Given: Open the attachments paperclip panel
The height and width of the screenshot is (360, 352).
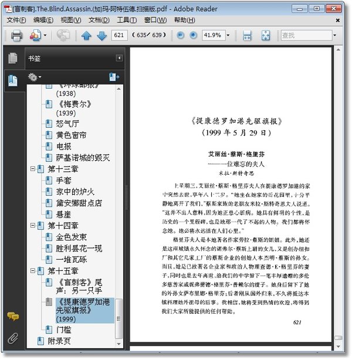Looking at the screenshot, I should 13,338.
